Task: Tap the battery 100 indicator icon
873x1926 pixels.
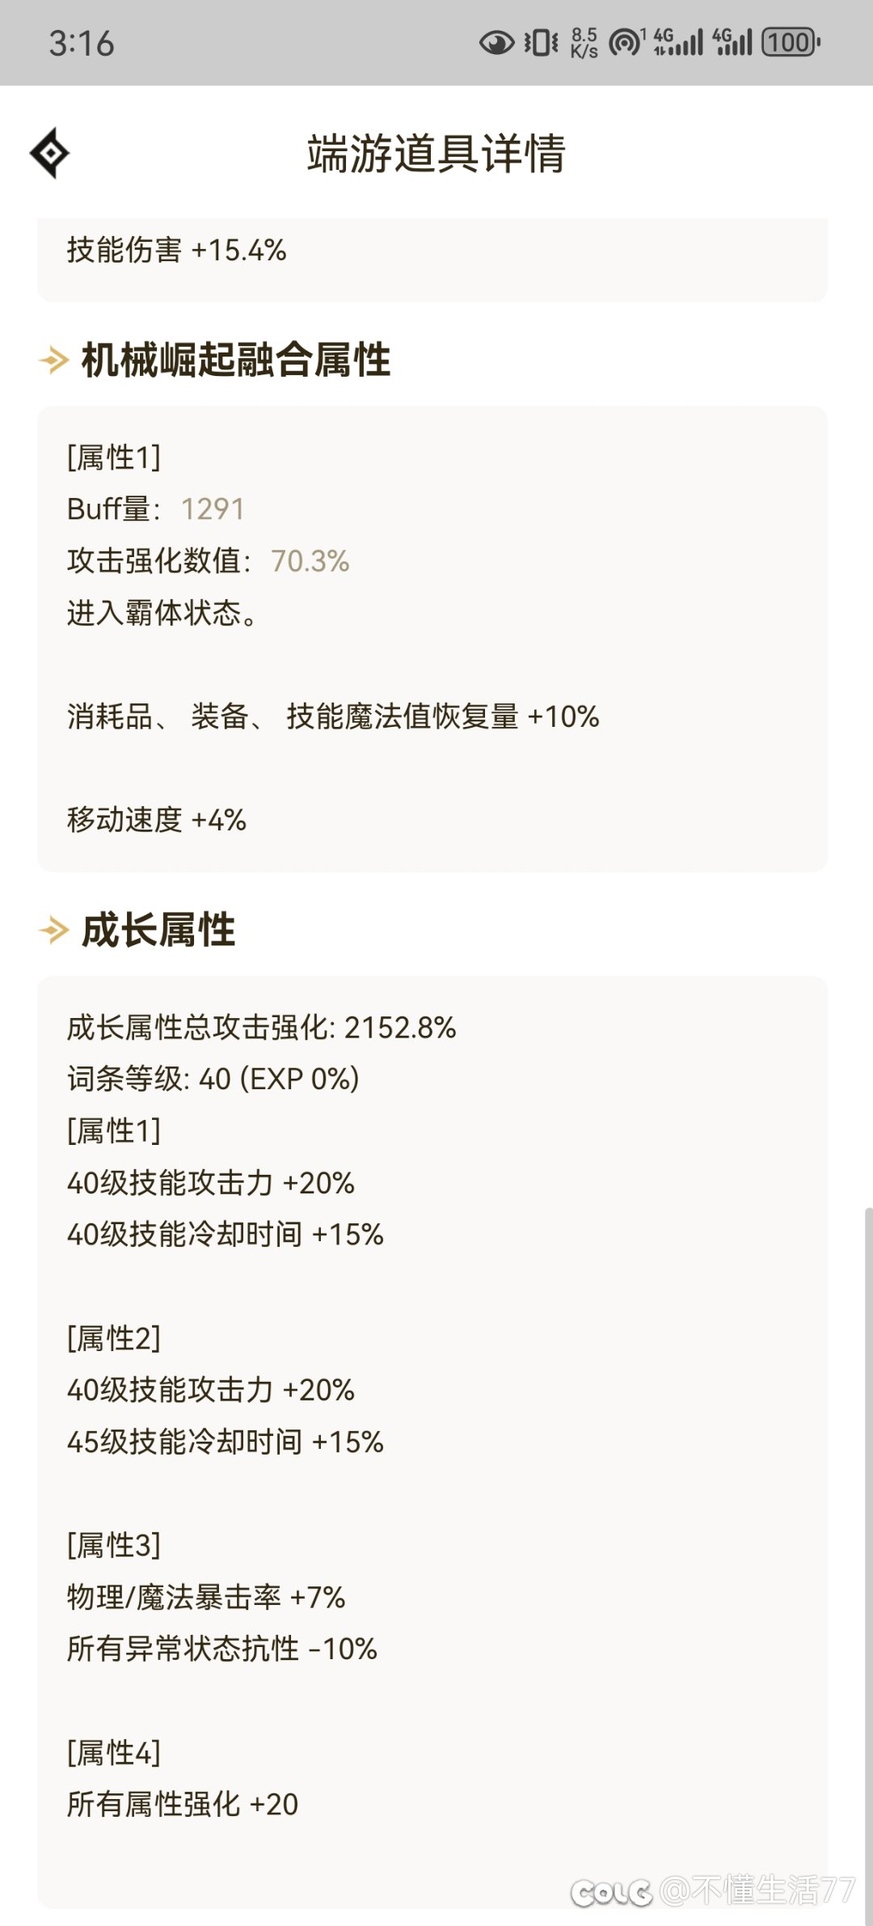Action: [x=791, y=42]
